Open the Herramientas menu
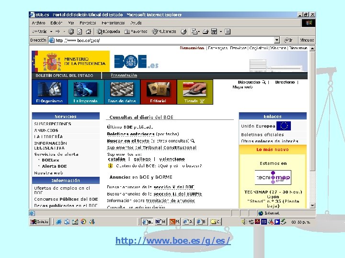 click(113, 23)
